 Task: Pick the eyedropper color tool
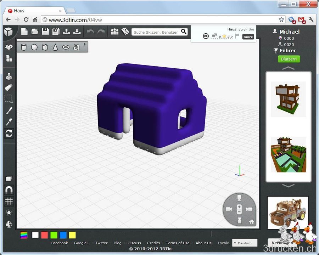(x=9, y=121)
